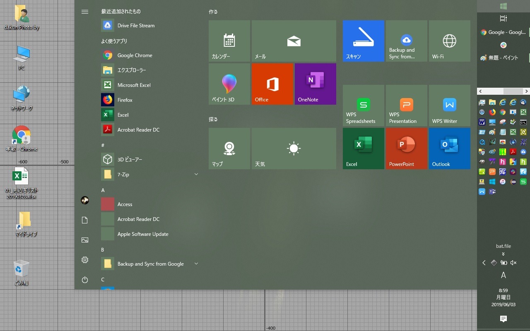Open Microsoft Excel in most-used apps
Viewport: 530px width, 331px height.
[150, 85]
